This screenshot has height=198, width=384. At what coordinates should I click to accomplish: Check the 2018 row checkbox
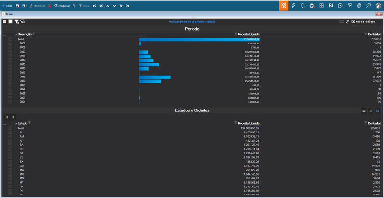10,77
